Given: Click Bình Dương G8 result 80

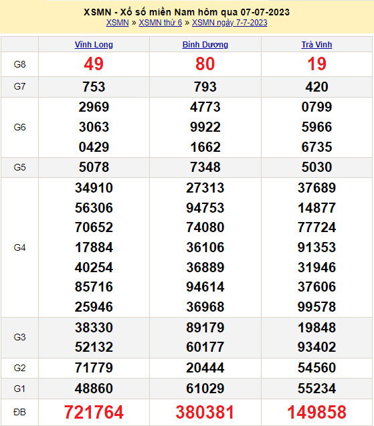Looking at the screenshot, I should (x=205, y=64).
